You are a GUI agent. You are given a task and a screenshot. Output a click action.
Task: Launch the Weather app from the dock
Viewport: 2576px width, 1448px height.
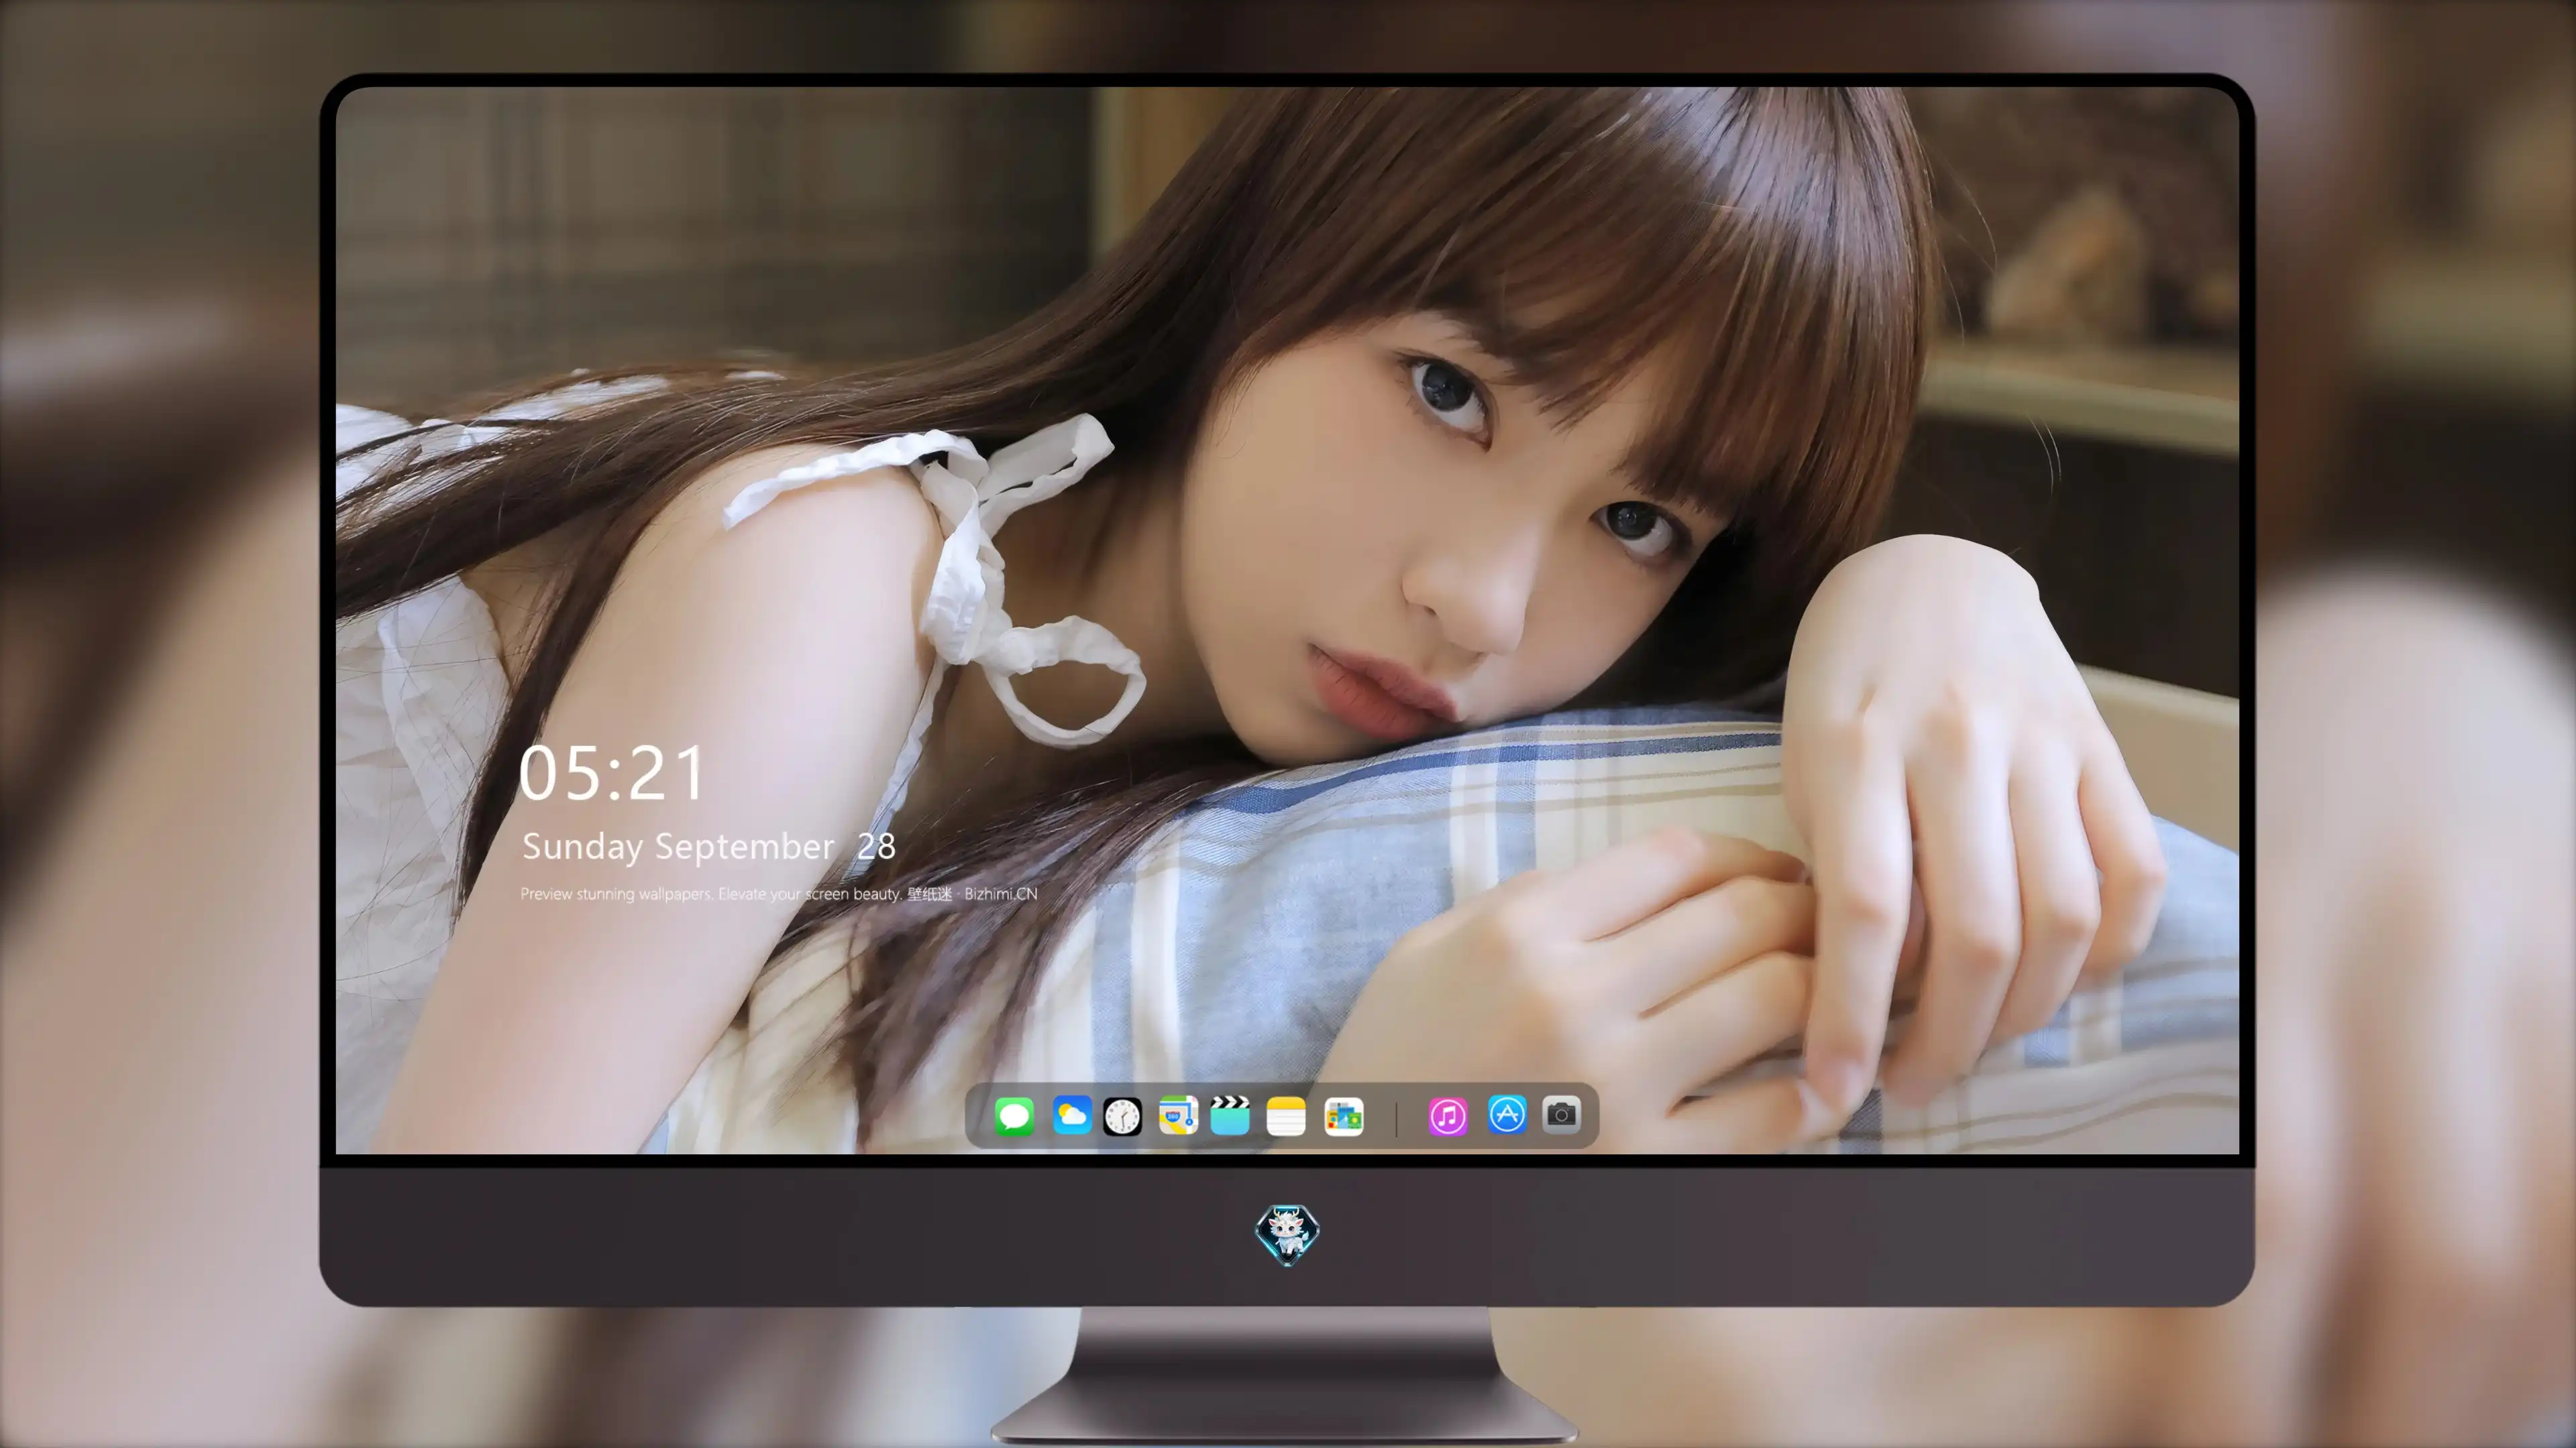(1071, 1115)
